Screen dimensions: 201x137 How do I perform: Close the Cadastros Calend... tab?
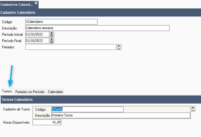(x=36, y=3)
